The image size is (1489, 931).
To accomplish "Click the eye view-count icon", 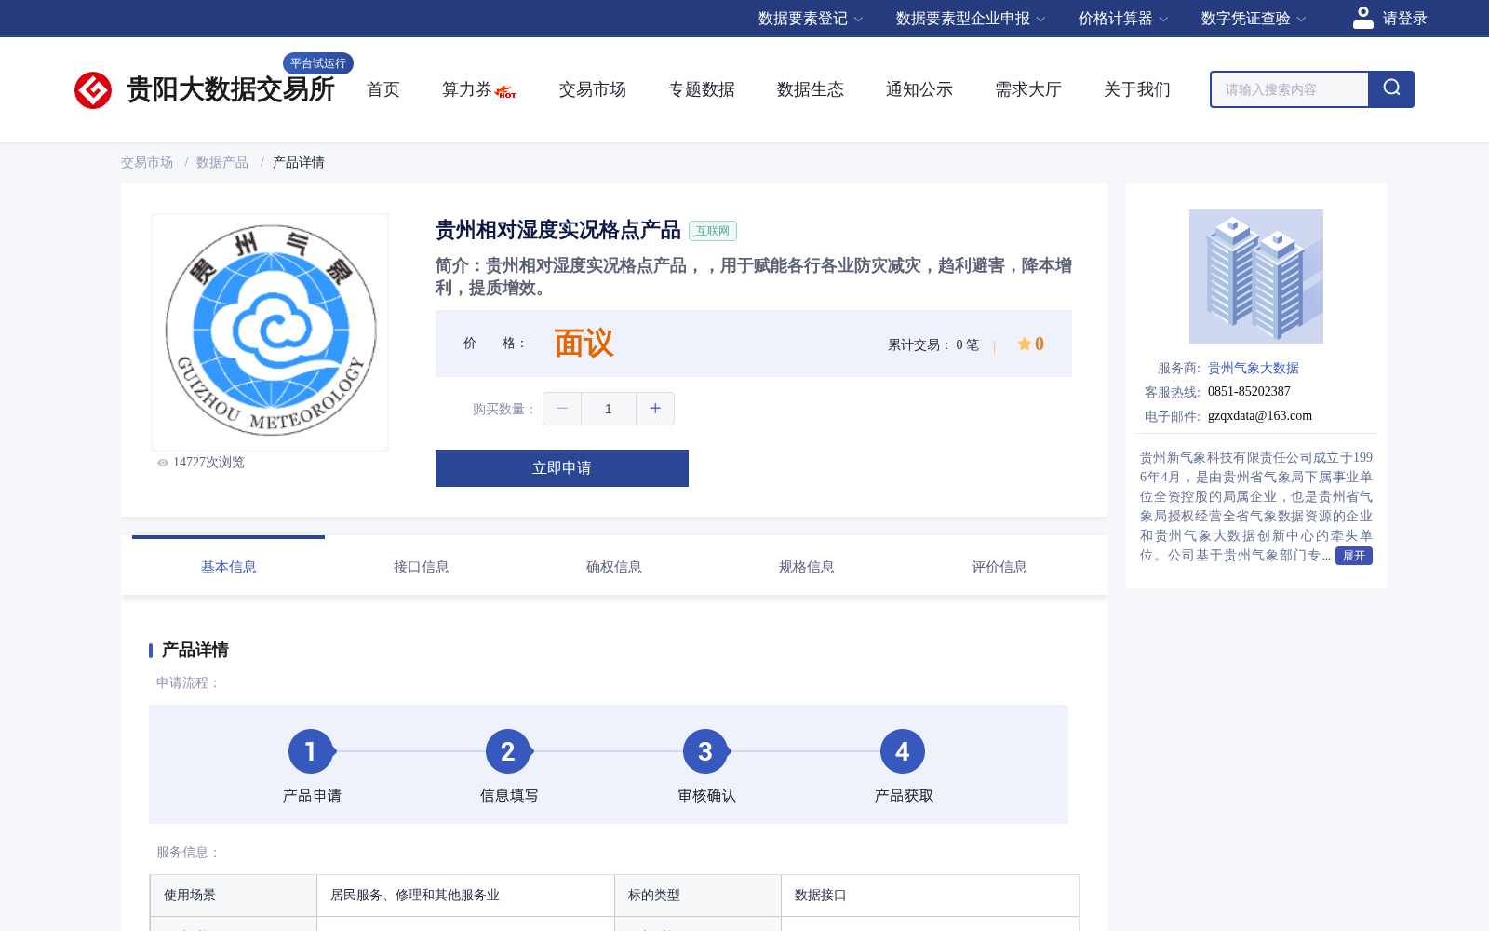I will coord(163,463).
